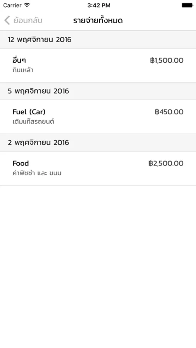Tap the 3:42 PM clock
Screen dimensions: 196x348
pyautogui.click(x=99, y=5)
